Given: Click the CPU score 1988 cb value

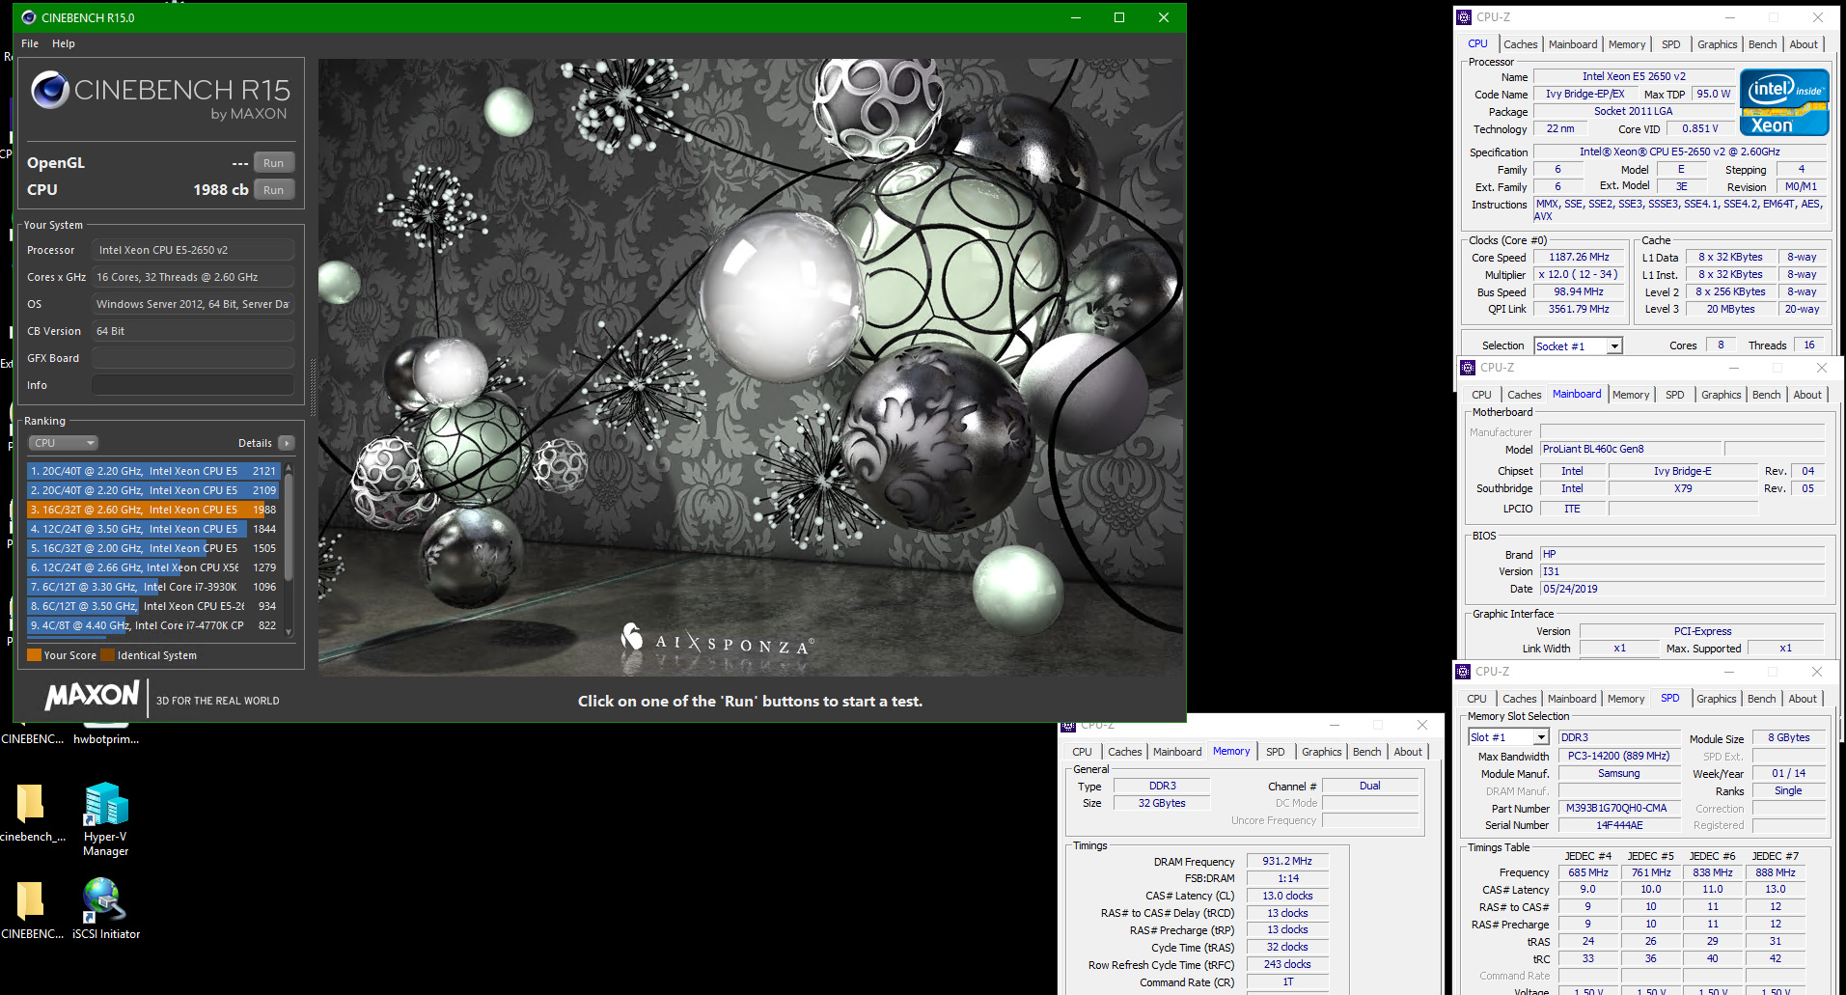Looking at the screenshot, I should [221, 190].
